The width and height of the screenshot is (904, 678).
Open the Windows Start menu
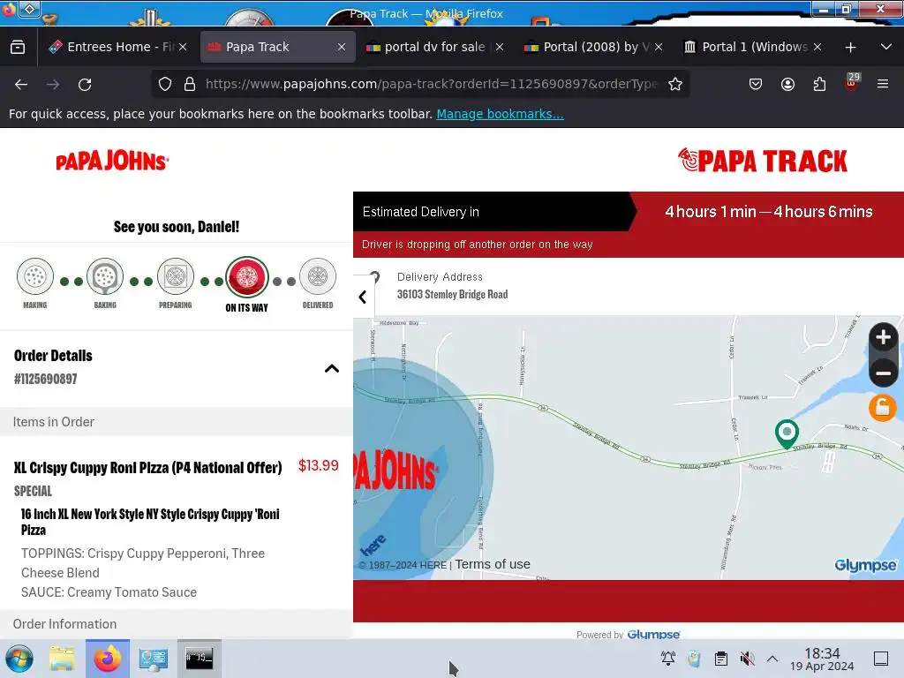point(19,659)
